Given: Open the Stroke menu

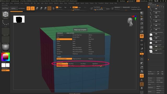Looking at the screenshot, I should (x=87, y=3).
